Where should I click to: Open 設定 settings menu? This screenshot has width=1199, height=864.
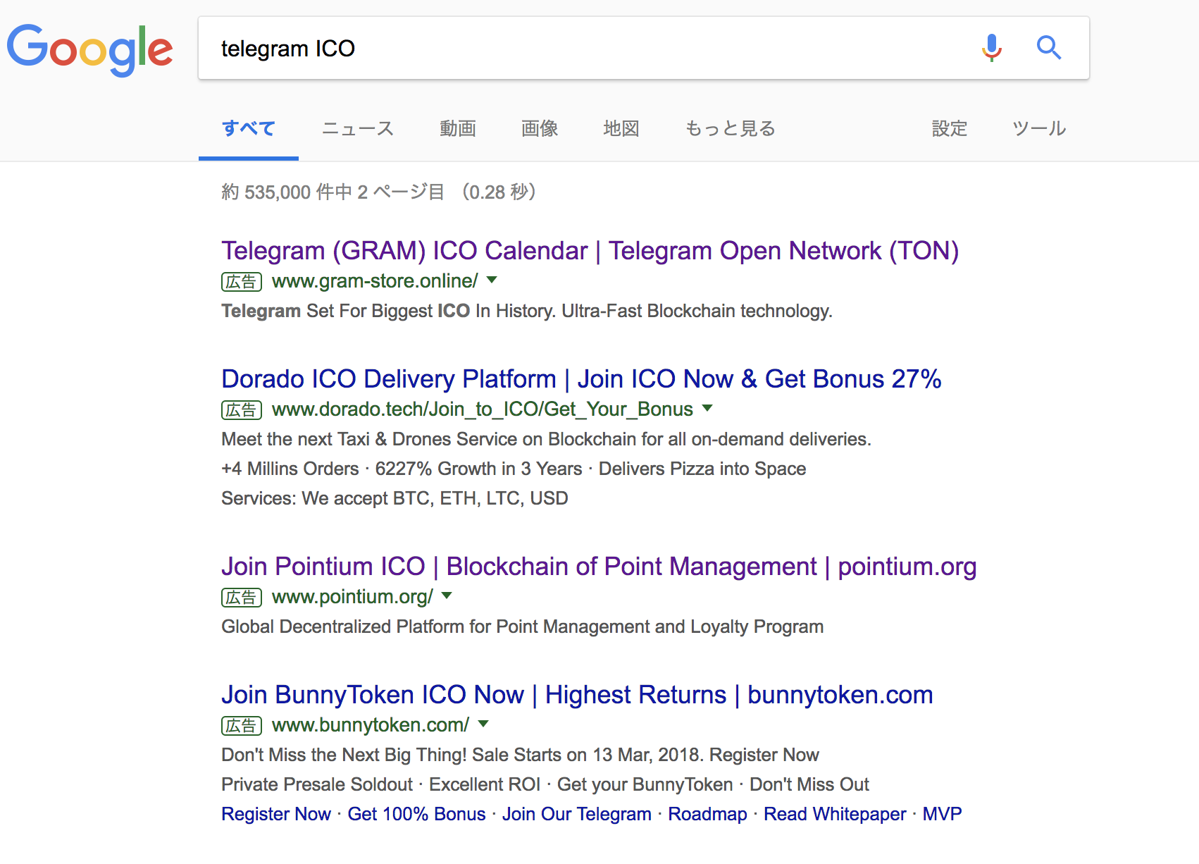[950, 129]
